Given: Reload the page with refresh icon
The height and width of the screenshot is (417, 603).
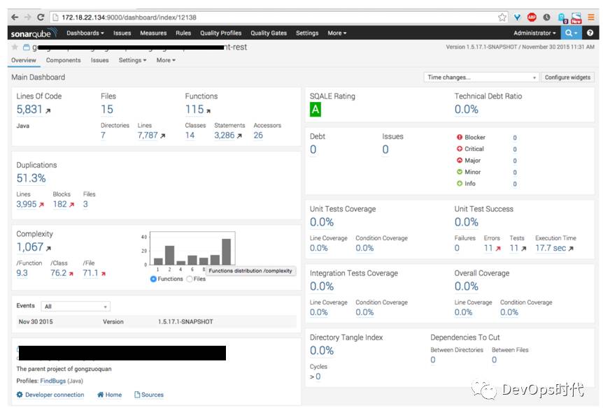Looking at the screenshot, I should [41, 17].
